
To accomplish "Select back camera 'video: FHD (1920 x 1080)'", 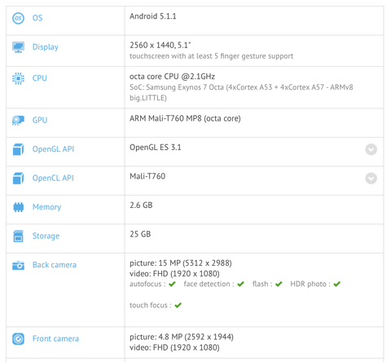I will (174, 274).
